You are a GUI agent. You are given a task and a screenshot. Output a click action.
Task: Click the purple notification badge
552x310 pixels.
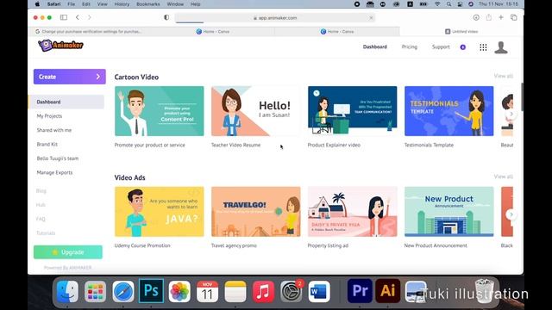[462, 47]
